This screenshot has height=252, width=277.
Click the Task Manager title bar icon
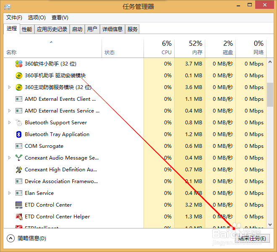pyautogui.click(x=8, y=7)
